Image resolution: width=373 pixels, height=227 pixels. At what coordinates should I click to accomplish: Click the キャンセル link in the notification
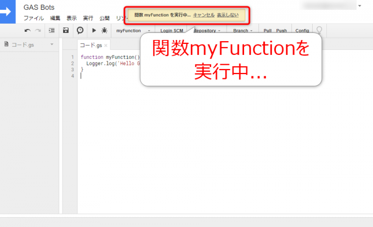tap(204, 15)
